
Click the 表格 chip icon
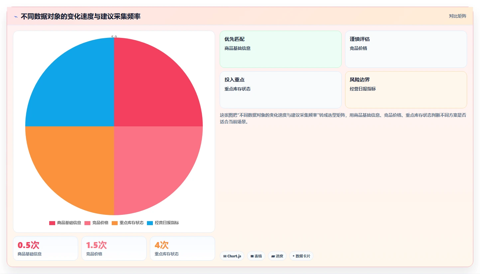coord(252,256)
